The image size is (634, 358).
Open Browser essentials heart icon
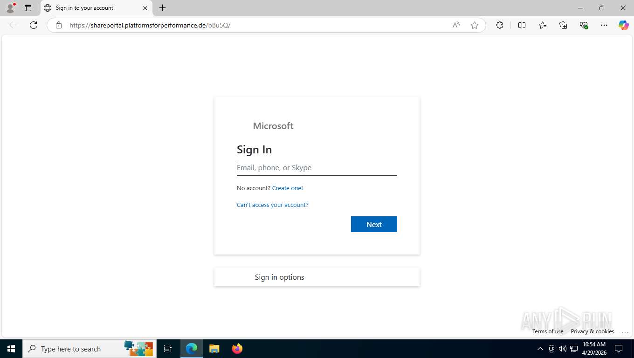(x=584, y=25)
